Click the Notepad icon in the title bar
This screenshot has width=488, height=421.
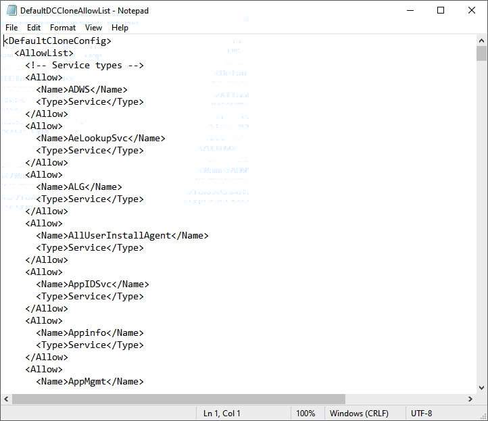[x=11, y=10]
